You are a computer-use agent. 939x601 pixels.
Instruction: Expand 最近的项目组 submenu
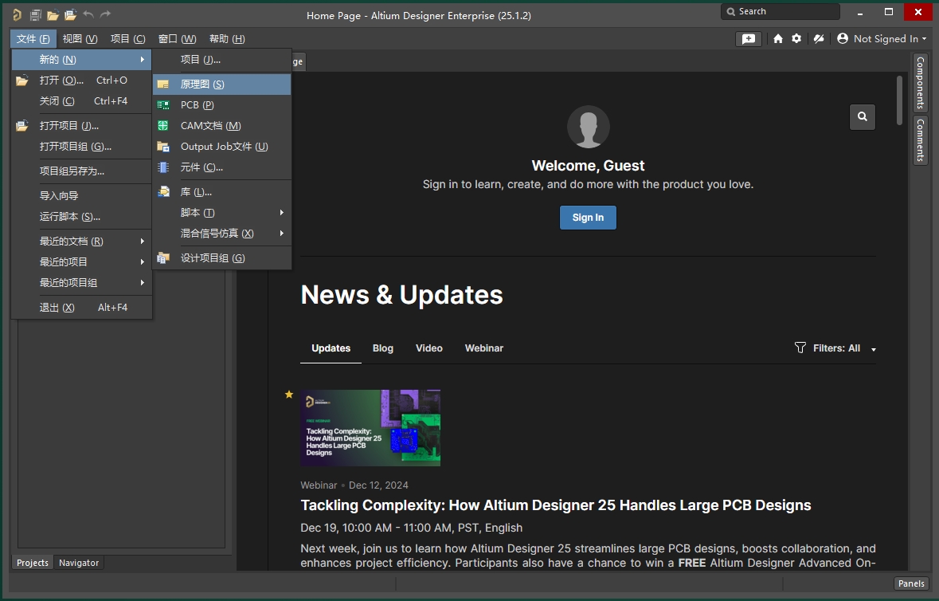pos(143,283)
